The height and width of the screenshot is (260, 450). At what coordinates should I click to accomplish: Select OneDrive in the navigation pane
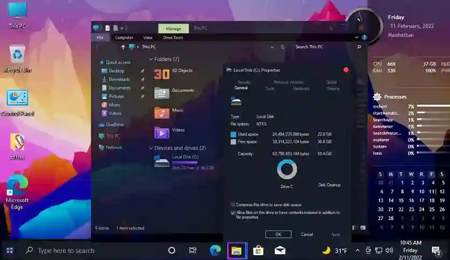tap(111, 125)
